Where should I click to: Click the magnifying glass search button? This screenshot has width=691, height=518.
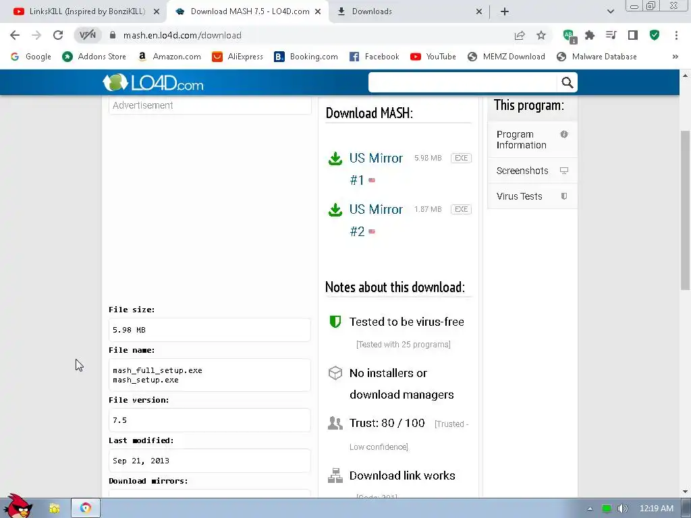[567, 82]
